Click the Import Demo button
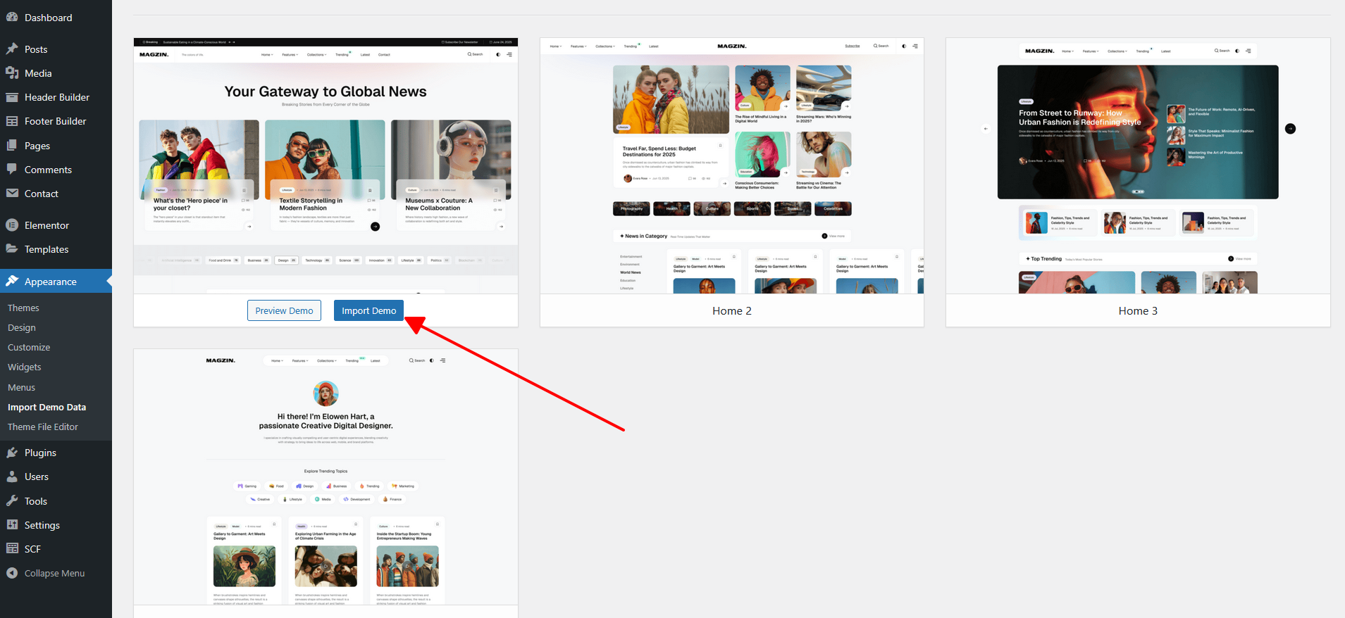Viewport: 1345px width, 618px height. [368, 310]
